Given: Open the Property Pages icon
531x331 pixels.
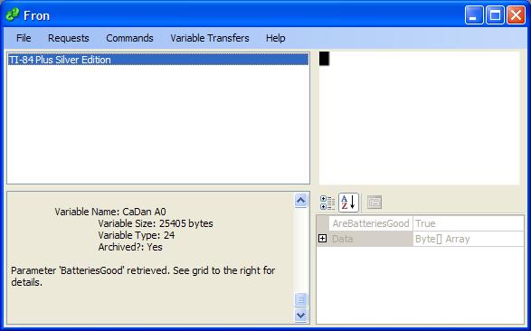Looking at the screenshot, I should point(375,203).
